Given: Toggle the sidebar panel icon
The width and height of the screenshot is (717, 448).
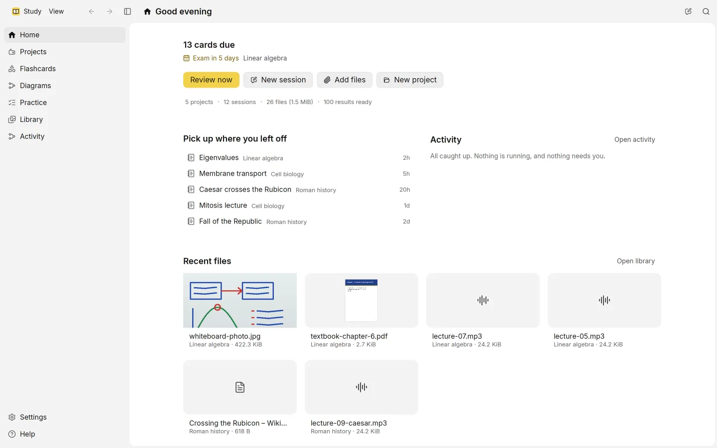Looking at the screenshot, I should click(x=127, y=11).
